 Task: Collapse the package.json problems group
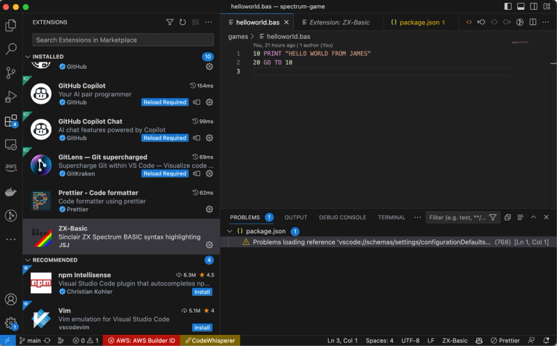[x=230, y=231]
